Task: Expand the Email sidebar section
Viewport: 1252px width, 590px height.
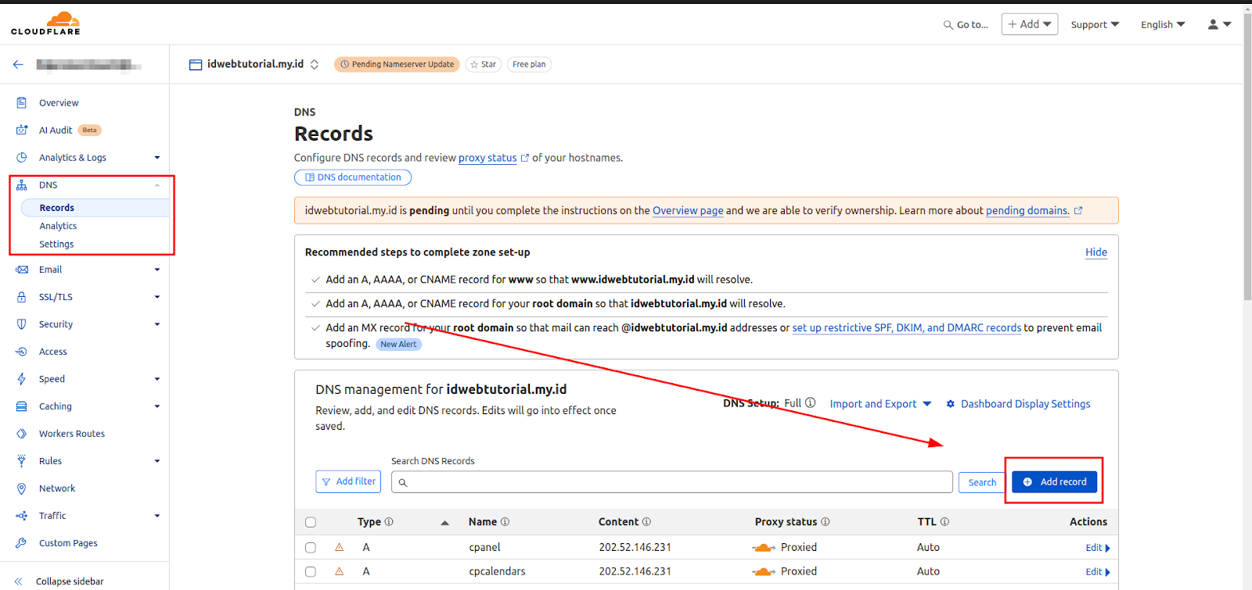Action: pos(157,270)
